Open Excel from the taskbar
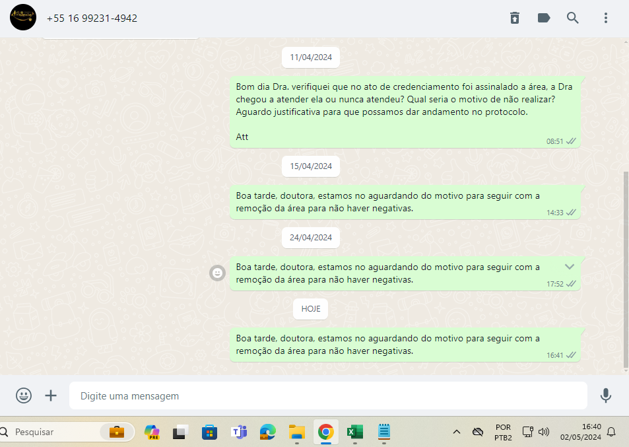The height and width of the screenshot is (447, 629). (x=354, y=432)
